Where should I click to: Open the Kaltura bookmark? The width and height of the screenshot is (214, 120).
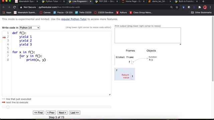pos(121,13)
